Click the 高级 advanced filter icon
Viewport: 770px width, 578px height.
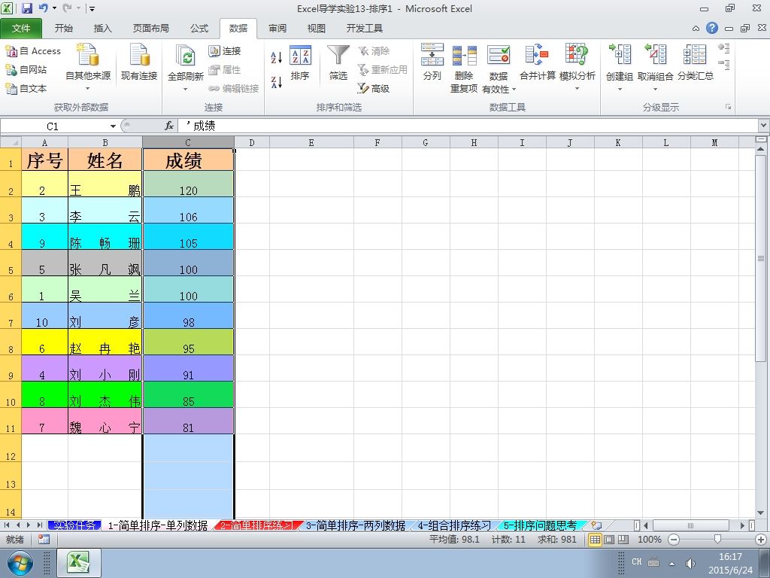point(363,89)
